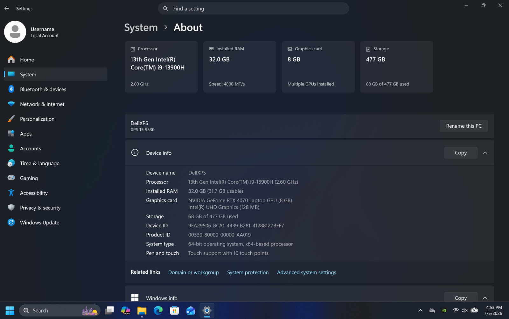
Task: Click the user profile avatar
Action: click(15, 32)
